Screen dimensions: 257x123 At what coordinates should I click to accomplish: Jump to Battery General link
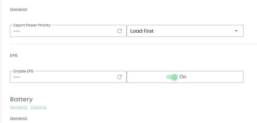point(19,107)
